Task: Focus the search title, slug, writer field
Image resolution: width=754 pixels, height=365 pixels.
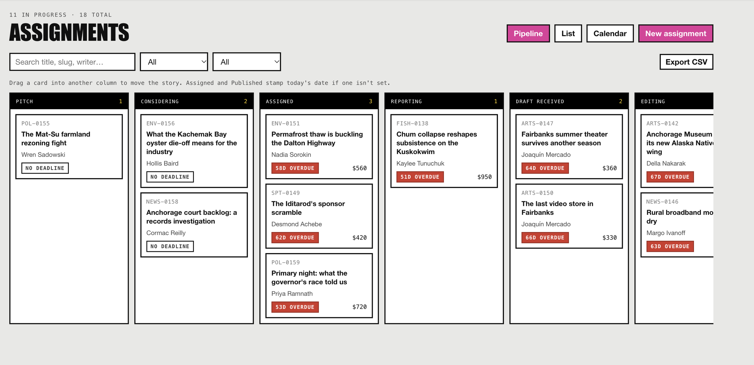Action: point(72,62)
